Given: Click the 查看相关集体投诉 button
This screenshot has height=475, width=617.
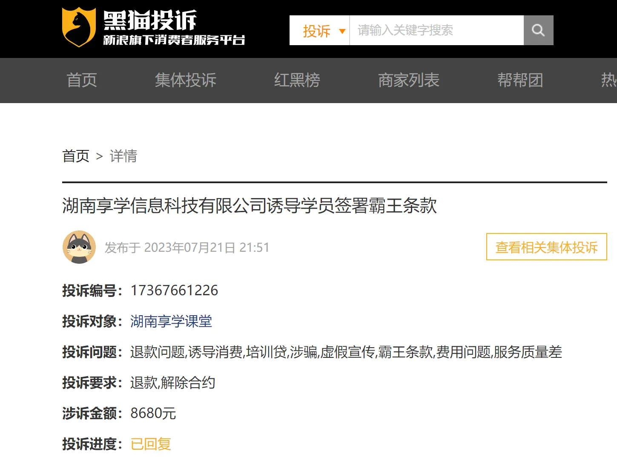Looking at the screenshot, I should point(546,247).
